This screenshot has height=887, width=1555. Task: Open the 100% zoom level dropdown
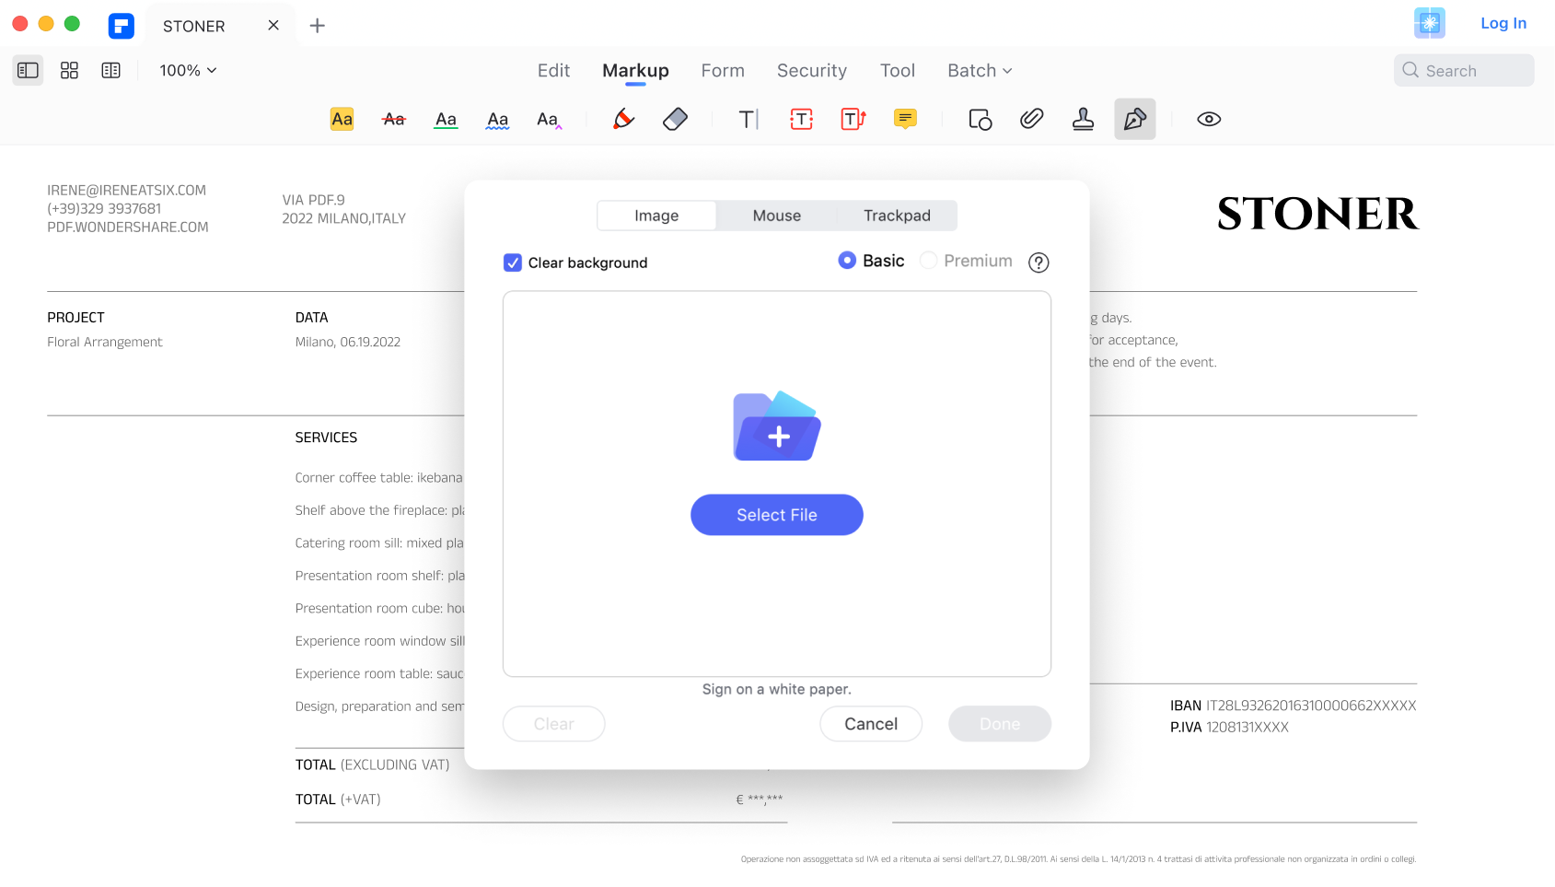click(x=188, y=70)
